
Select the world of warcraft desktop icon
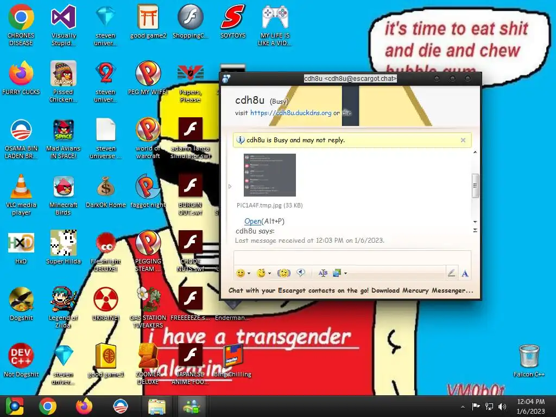(x=148, y=138)
